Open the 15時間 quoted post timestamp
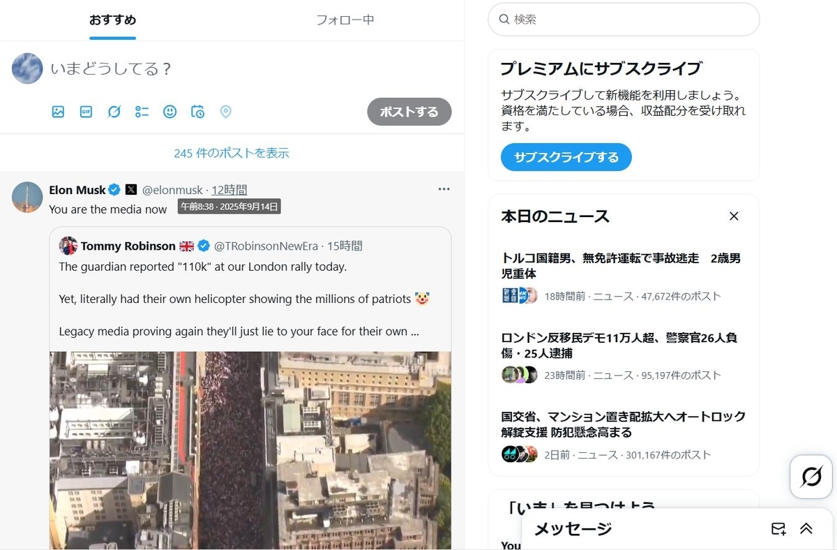This screenshot has height=550, width=837. pyautogui.click(x=345, y=246)
